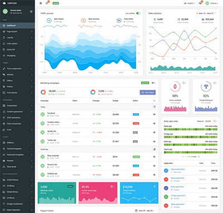The image size is (223, 213).
Task: Click the cloud logo at the sidebar top
Action: pyautogui.click(x=4, y=3)
